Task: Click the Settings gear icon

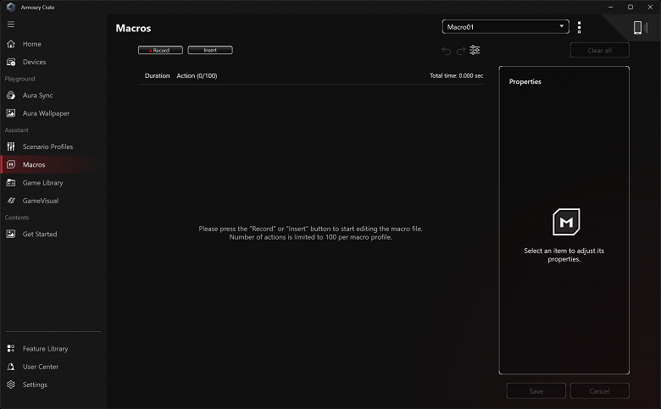Action: [11, 385]
